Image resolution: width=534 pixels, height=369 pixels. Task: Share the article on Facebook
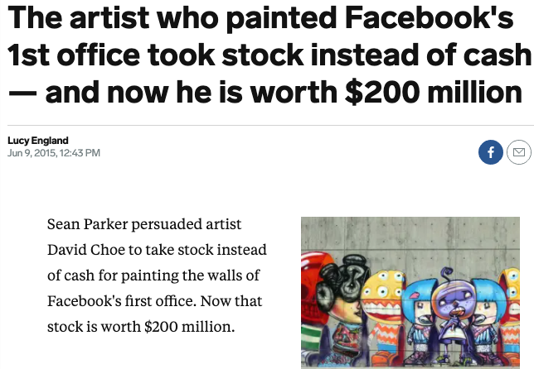[x=491, y=152]
